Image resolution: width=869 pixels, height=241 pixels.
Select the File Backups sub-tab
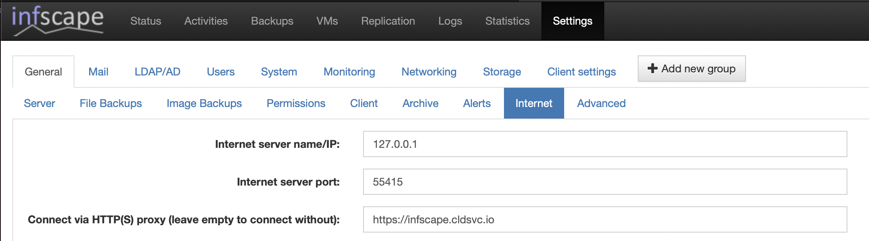(111, 104)
